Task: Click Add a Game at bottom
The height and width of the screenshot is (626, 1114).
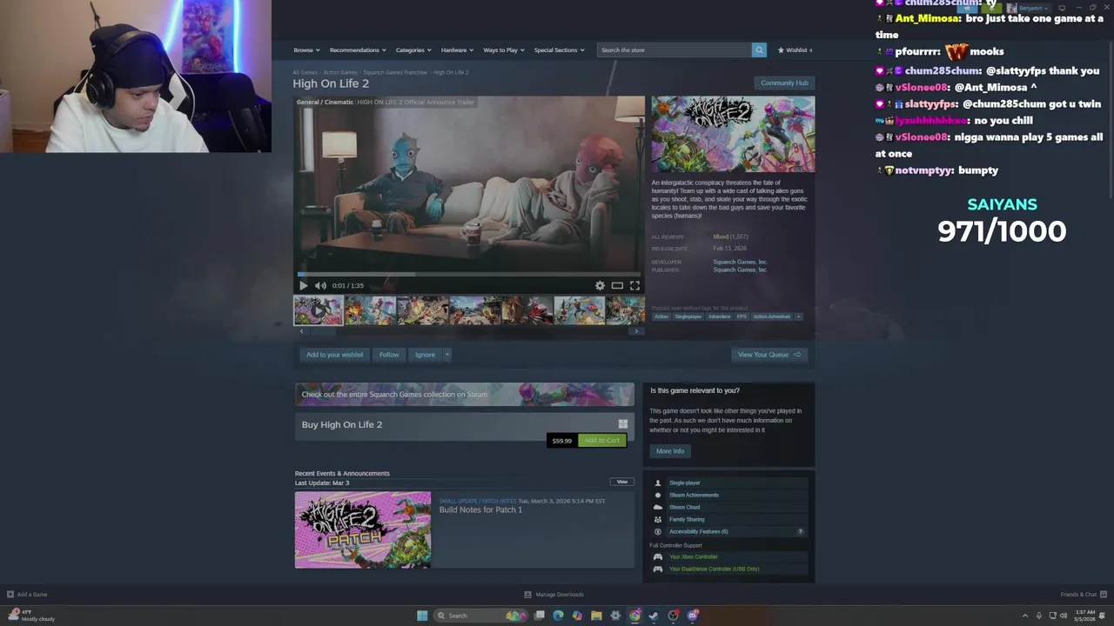Action: 27,595
